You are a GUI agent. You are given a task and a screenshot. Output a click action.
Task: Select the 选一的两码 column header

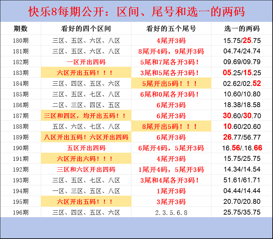click(x=242, y=29)
